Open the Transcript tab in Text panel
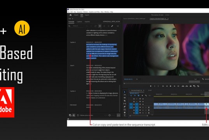 tap(71, 21)
